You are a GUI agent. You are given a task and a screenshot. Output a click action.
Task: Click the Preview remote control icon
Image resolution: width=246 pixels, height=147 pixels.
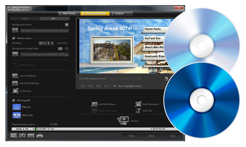123,121
